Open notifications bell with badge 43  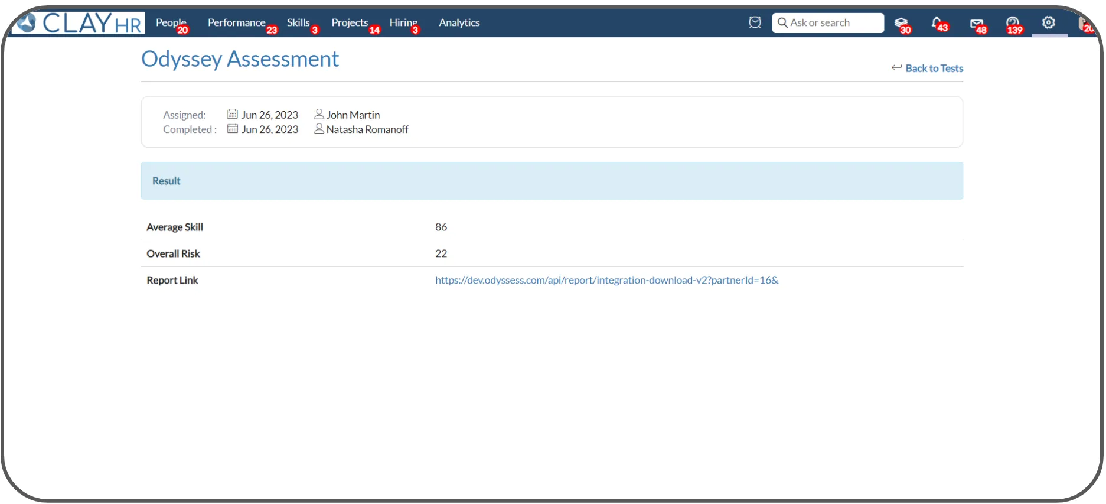(x=938, y=24)
